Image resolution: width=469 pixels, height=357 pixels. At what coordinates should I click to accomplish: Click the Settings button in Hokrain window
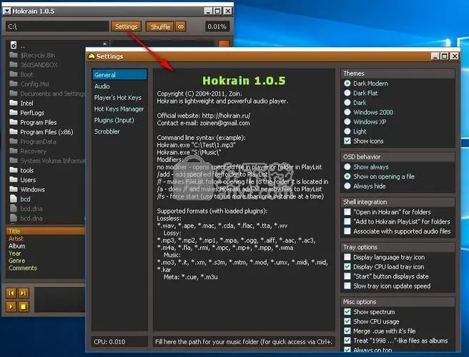[127, 26]
